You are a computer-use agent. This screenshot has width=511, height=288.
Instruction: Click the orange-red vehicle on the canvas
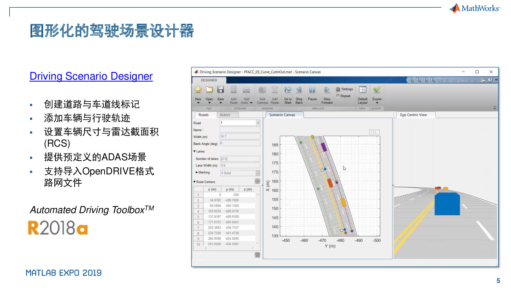pos(330,183)
